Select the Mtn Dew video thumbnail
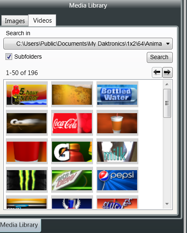The height and width of the screenshot is (233, 187). (x=72, y=180)
